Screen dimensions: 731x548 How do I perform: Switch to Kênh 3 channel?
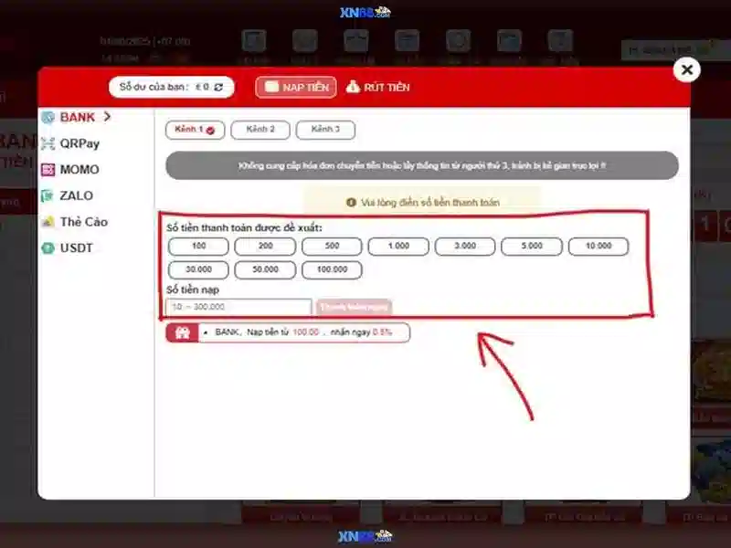pyautogui.click(x=325, y=131)
